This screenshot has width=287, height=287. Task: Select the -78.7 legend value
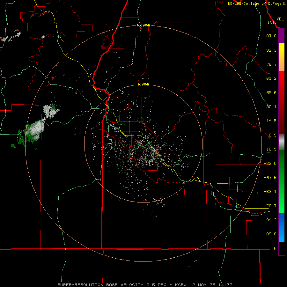click(270, 206)
